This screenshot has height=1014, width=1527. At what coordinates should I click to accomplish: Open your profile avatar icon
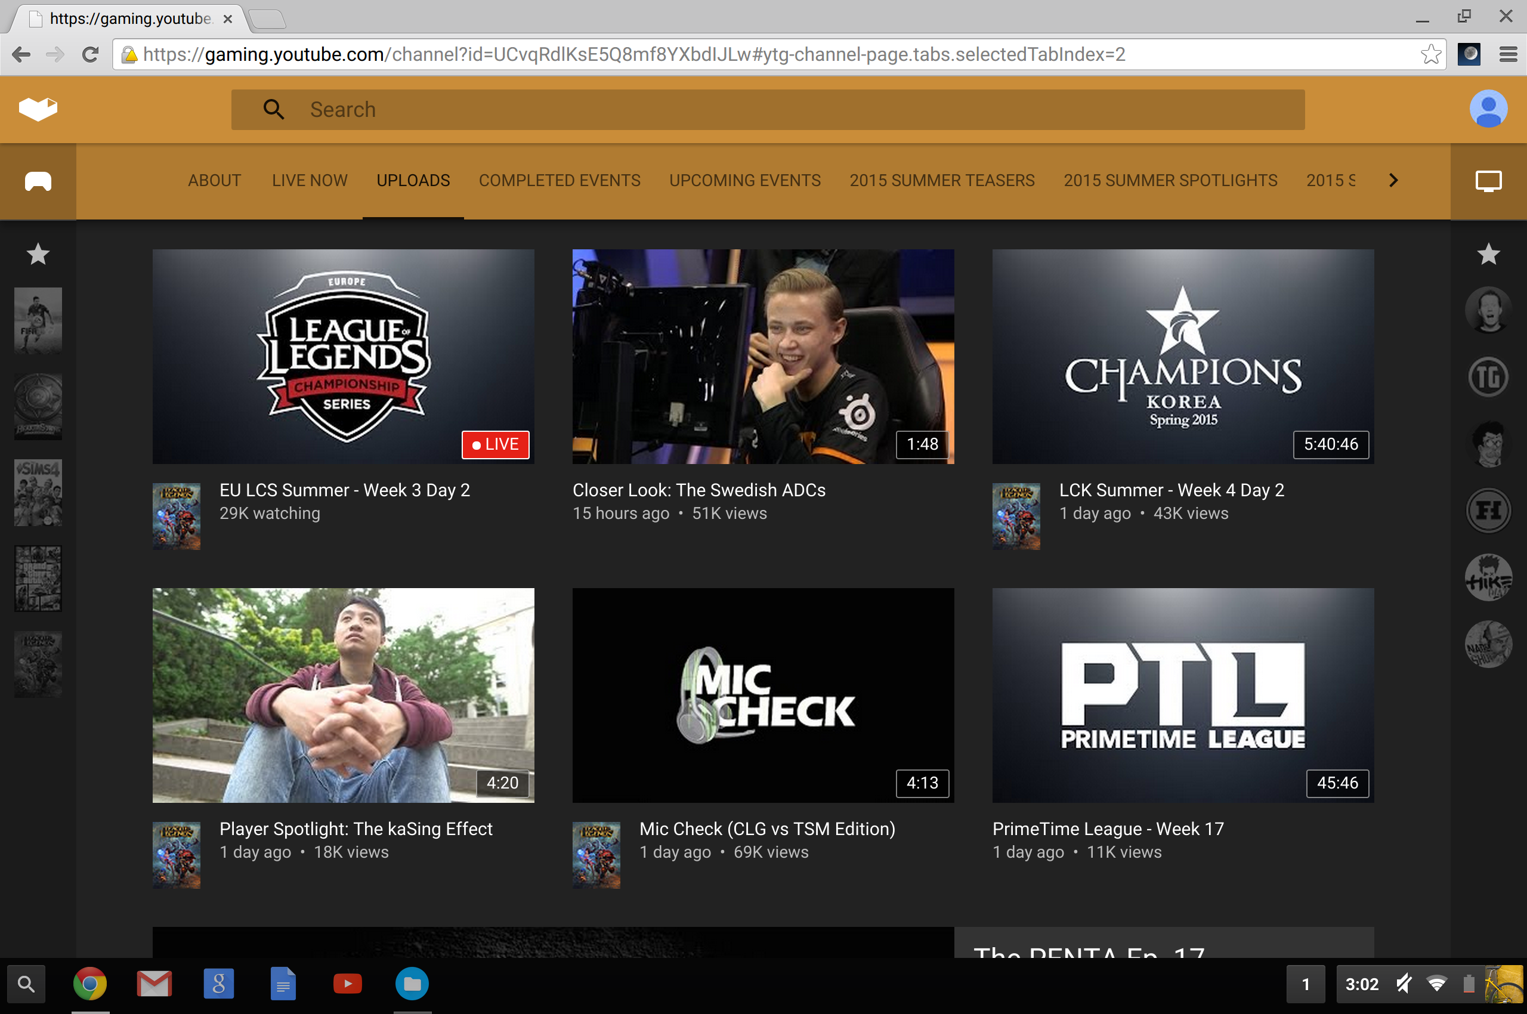pos(1488,109)
